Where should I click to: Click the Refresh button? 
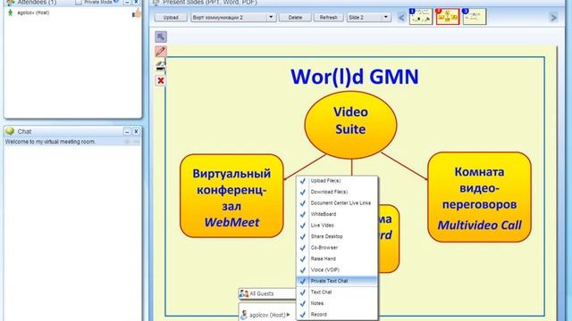[328, 17]
